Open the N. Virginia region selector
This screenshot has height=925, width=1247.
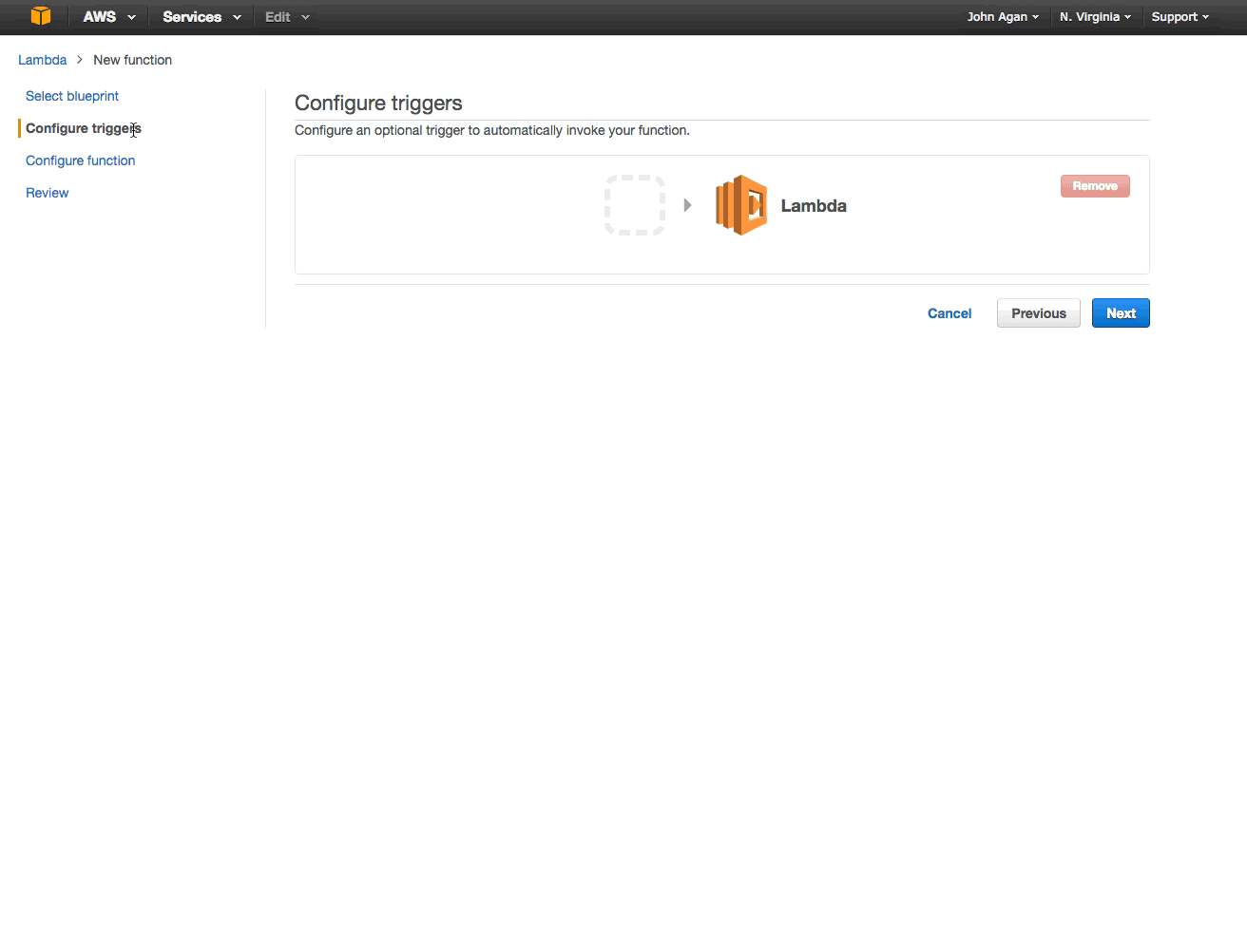point(1095,17)
